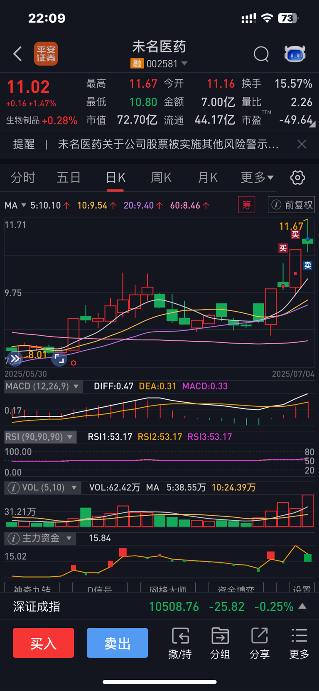Tap the largest volume bar on right
The height and width of the screenshot is (691, 319).
308,511
